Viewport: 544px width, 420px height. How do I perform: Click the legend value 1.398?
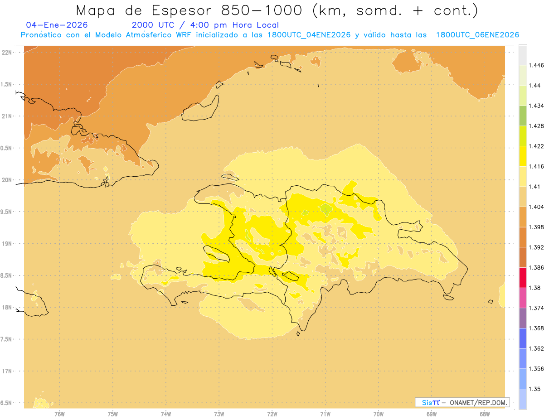[x=536, y=227]
